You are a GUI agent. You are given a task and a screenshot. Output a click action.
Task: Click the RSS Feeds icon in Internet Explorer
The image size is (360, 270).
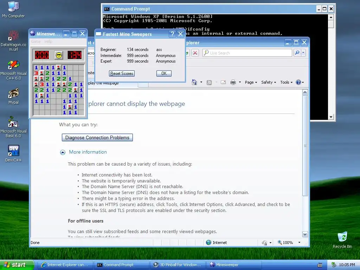coord(209,82)
